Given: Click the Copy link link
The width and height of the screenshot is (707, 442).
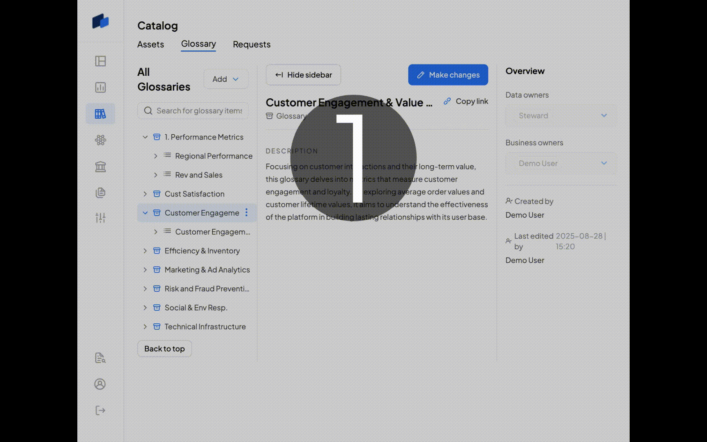Looking at the screenshot, I should [466, 101].
